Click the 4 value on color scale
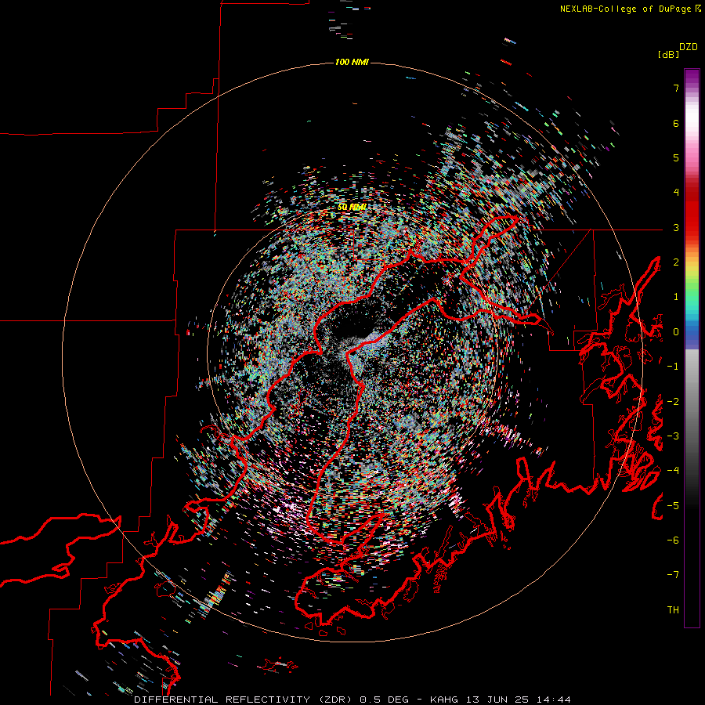Image resolution: width=705 pixels, height=705 pixels. (676, 193)
